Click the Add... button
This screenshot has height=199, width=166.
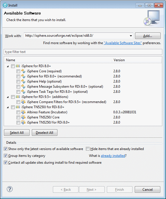[148, 36]
